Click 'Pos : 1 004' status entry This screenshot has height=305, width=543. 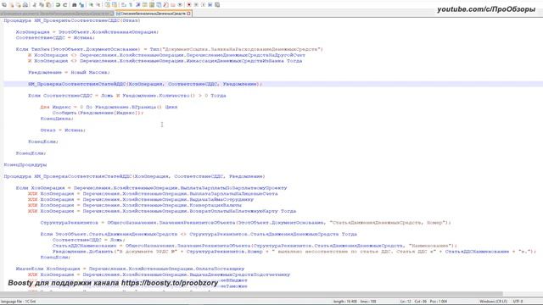tap(439, 302)
